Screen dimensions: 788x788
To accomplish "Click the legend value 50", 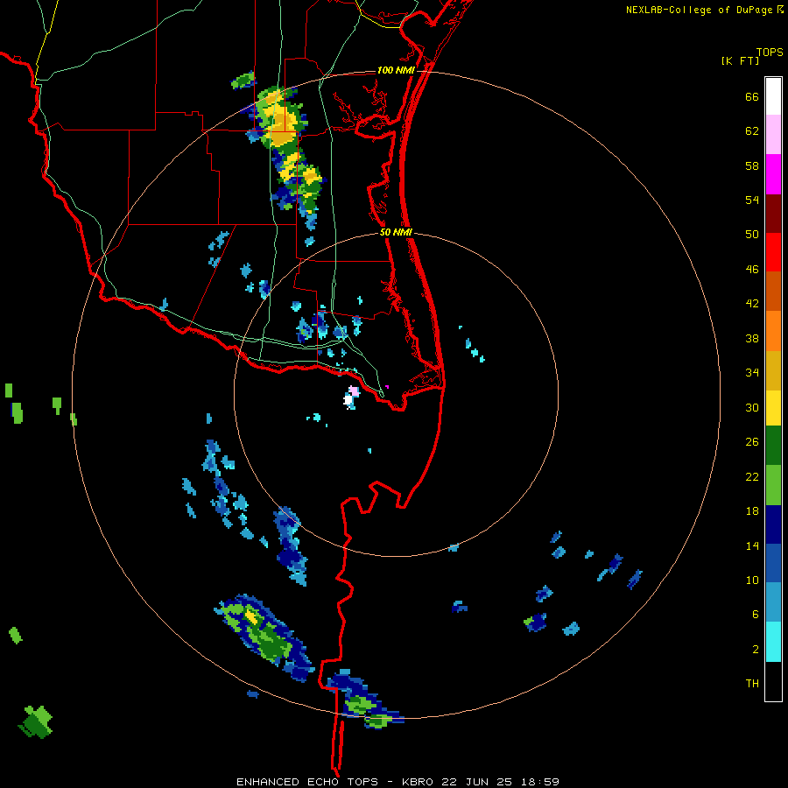I will pyautogui.click(x=752, y=234).
